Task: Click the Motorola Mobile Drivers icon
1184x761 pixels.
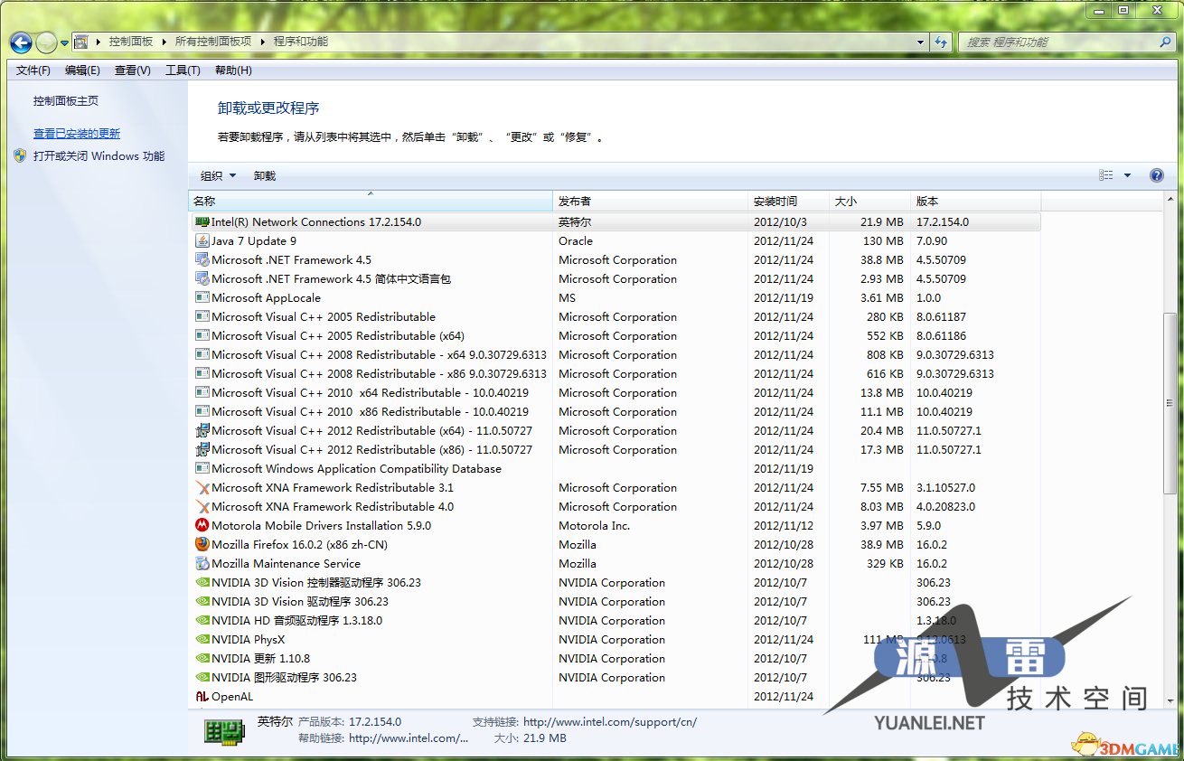Action: point(202,526)
